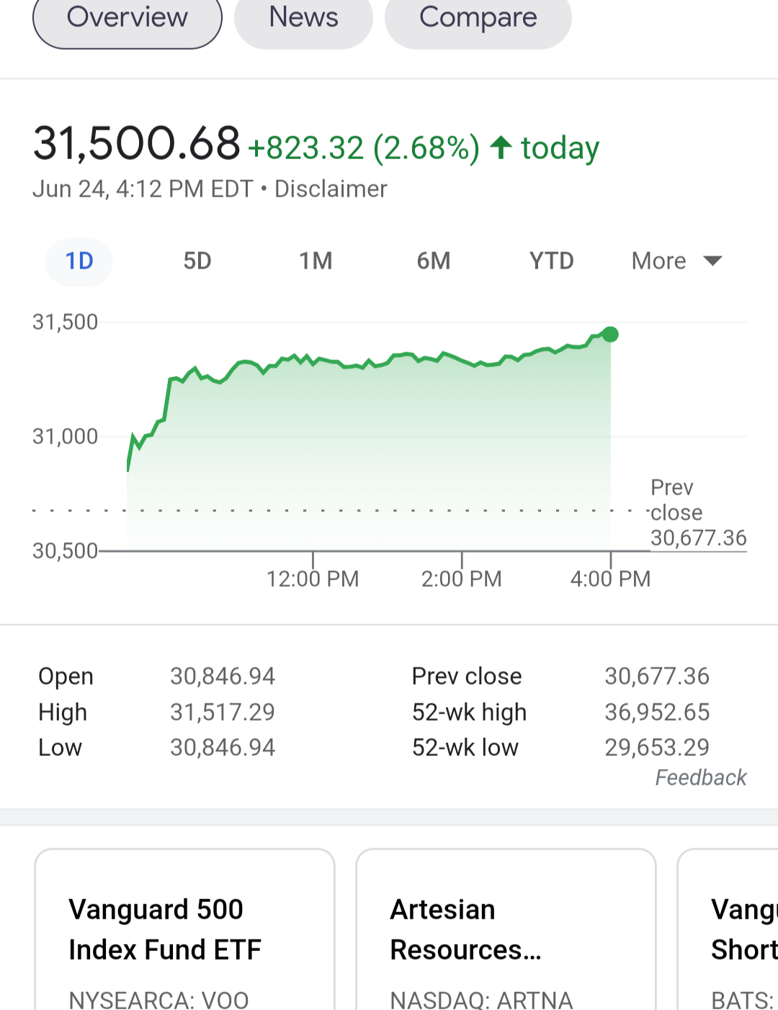Switch to the News tab
Viewport: 778px width, 1010px height.
click(303, 18)
